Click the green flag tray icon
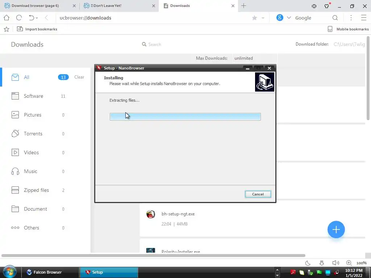Screen dimensions: 371x278 pyautogui.click(x=319, y=272)
